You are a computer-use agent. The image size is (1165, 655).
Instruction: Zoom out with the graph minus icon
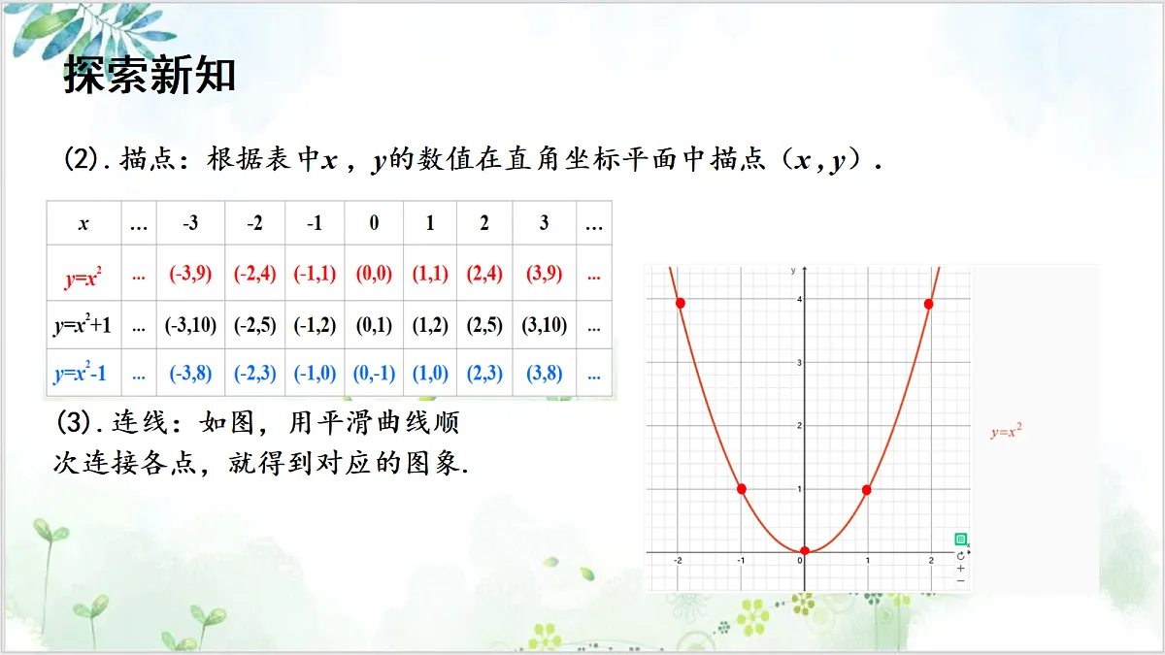[x=960, y=581]
